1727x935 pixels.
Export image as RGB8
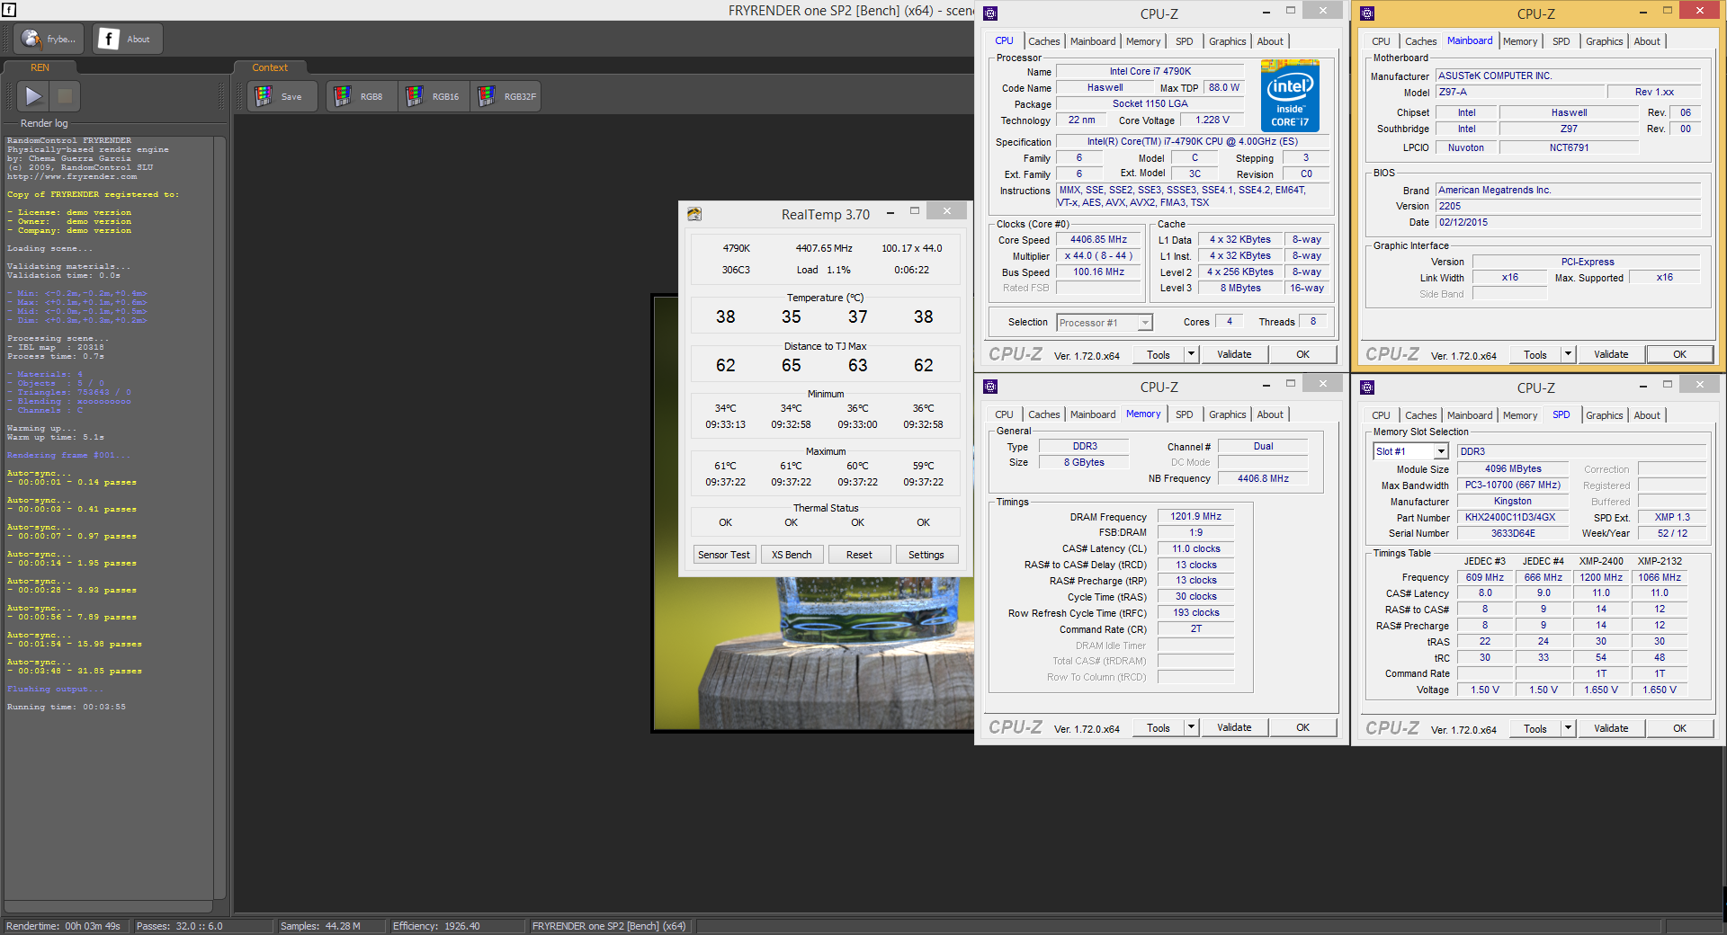pyautogui.click(x=362, y=96)
